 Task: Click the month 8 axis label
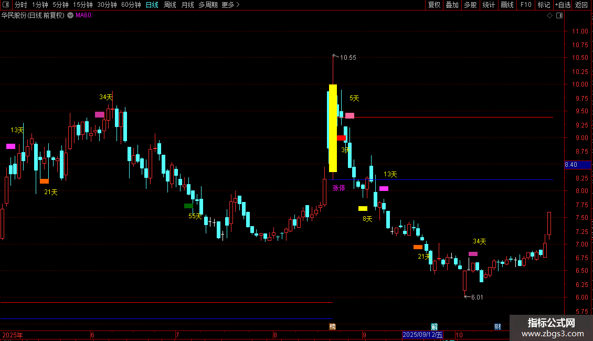click(275, 335)
